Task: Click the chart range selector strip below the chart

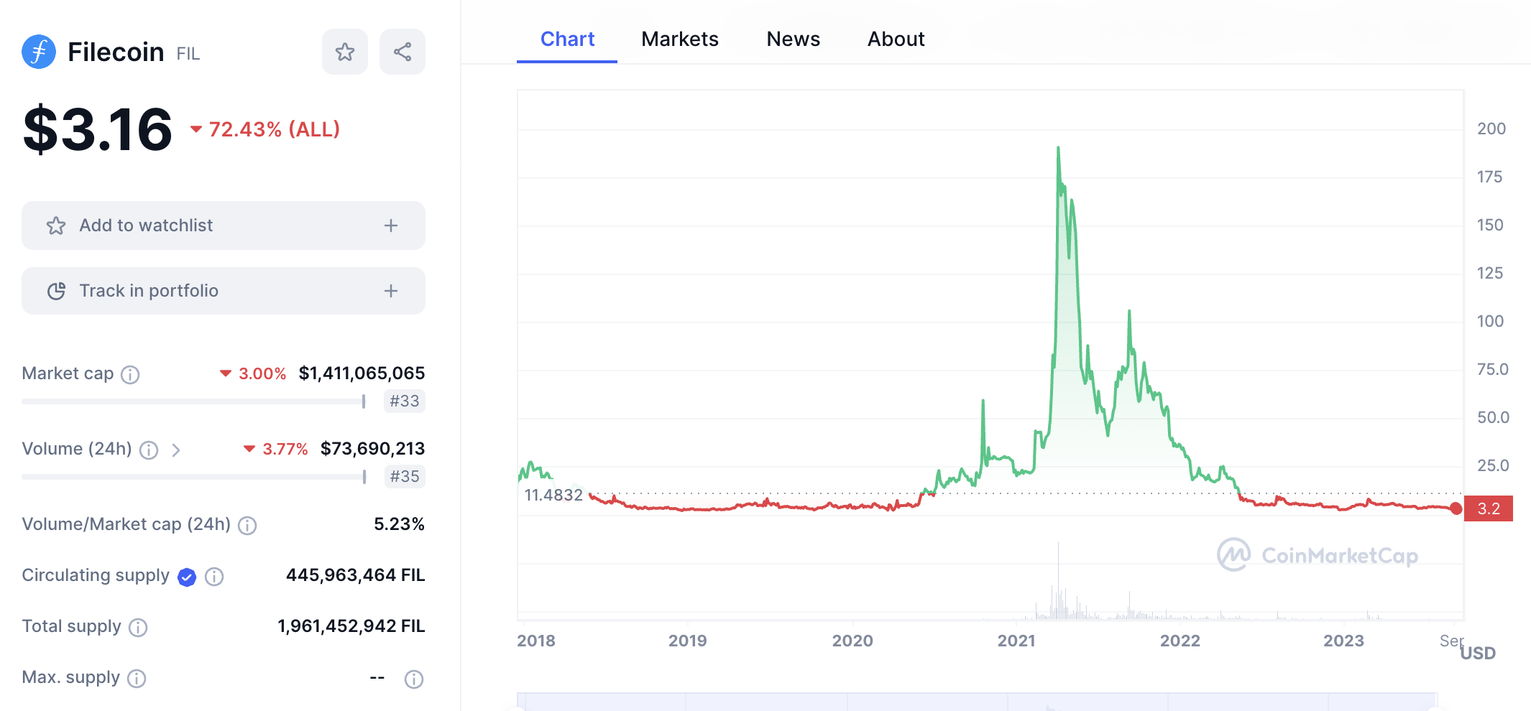Action: coord(978,702)
